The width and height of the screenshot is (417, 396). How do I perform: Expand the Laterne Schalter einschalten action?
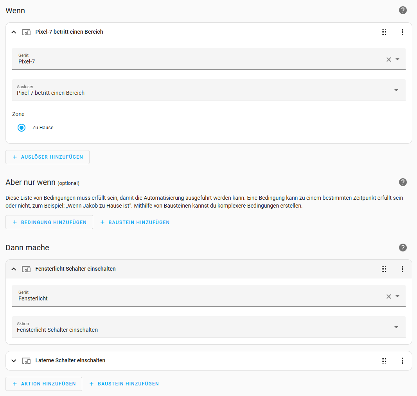[x=14, y=361]
